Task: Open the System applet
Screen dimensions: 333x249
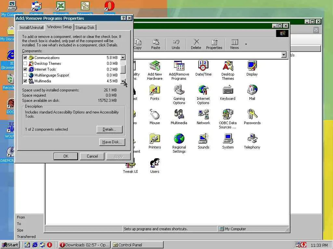Action: [228, 141]
